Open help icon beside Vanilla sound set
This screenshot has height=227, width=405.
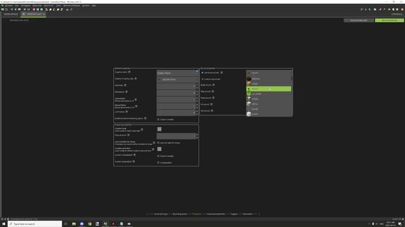[221, 73]
